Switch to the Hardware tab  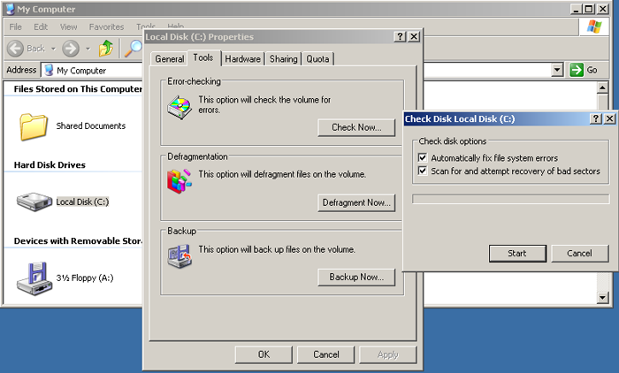tap(243, 59)
